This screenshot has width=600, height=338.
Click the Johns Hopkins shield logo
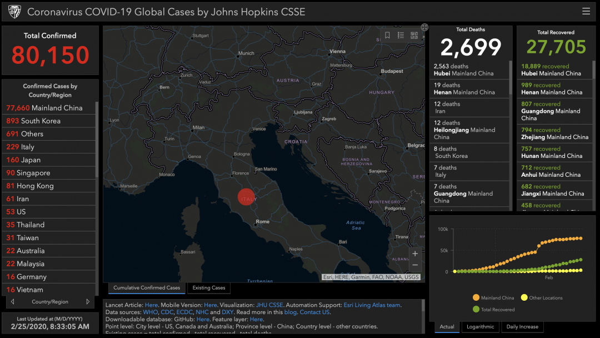(14, 12)
